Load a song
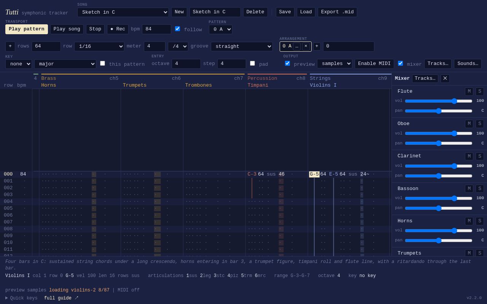487x304 pixels. click(306, 12)
